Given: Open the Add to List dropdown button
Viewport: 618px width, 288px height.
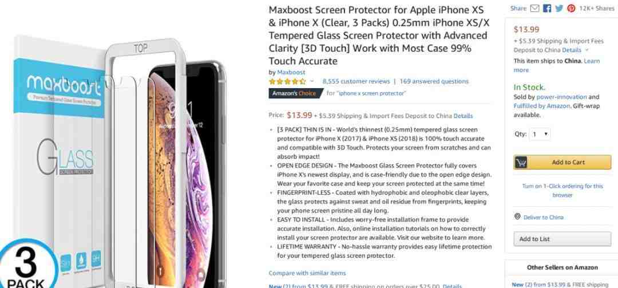Looking at the screenshot, I should click(562, 239).
